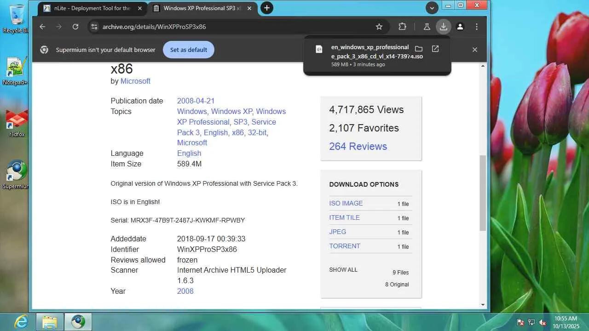View site information icon in address bar

(94, 27)
